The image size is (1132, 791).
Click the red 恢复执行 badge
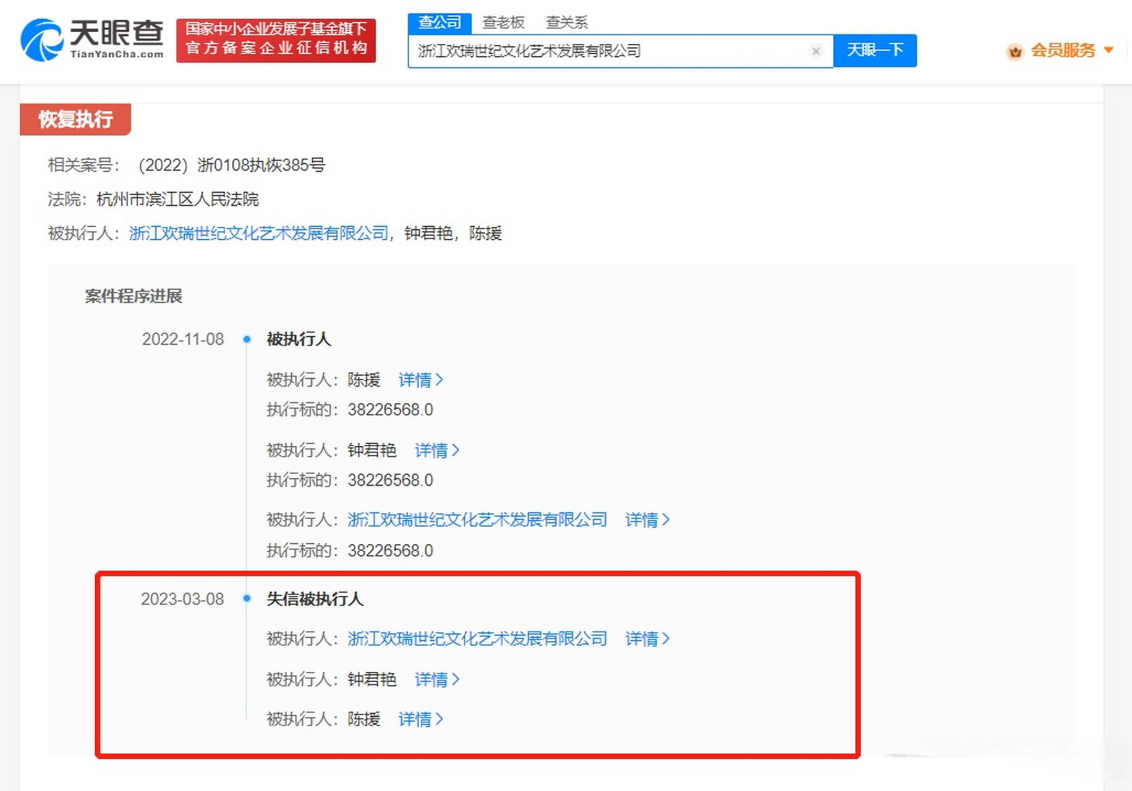click(75, 120)
